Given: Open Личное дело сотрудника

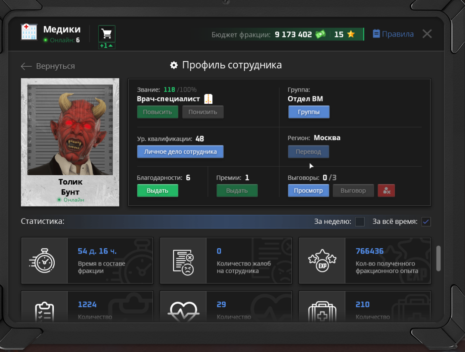Looking at the screenshot, I should pos(180,152).
